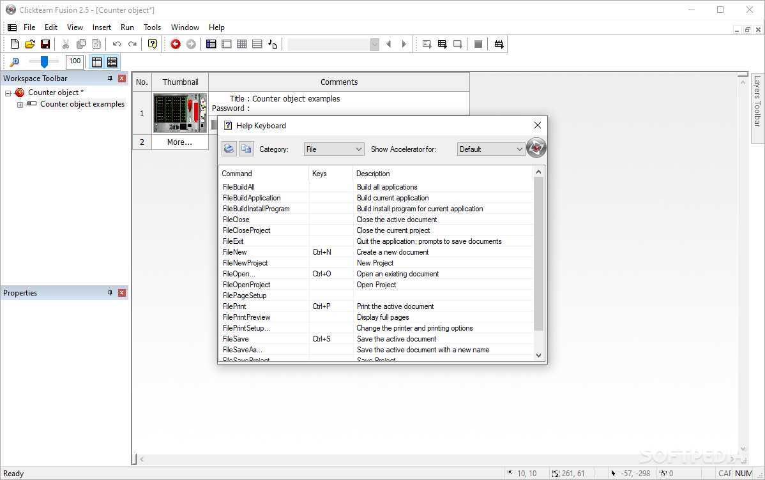Open the Edit menu
Screen dimensions: 765x480
[50, 27]
